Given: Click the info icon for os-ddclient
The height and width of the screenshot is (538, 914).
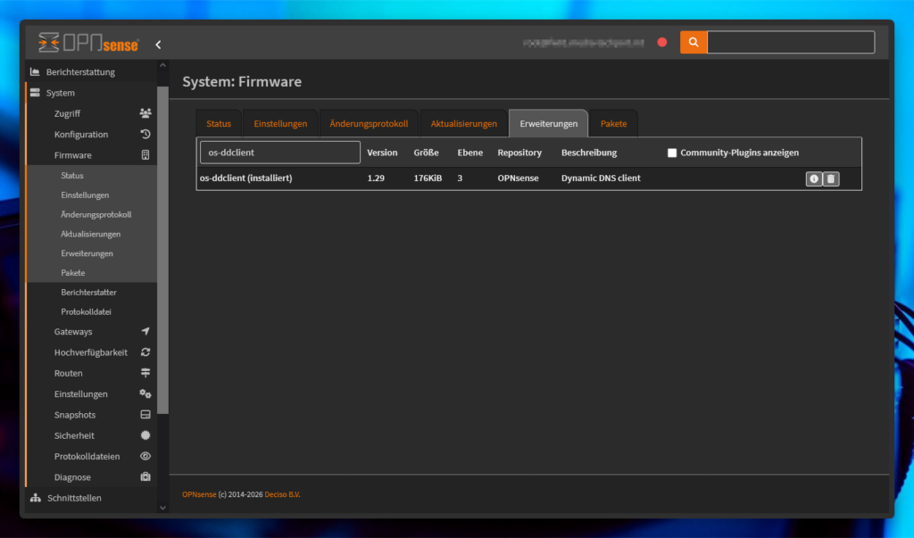Looking at the screenshot, I should tap(814, 178).
